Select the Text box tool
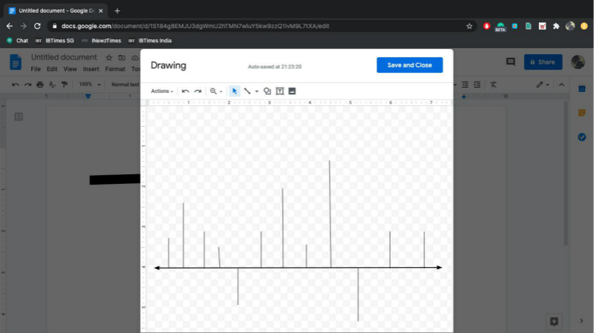The height and width of the screenshot is (333, 594). coord(280,91)
